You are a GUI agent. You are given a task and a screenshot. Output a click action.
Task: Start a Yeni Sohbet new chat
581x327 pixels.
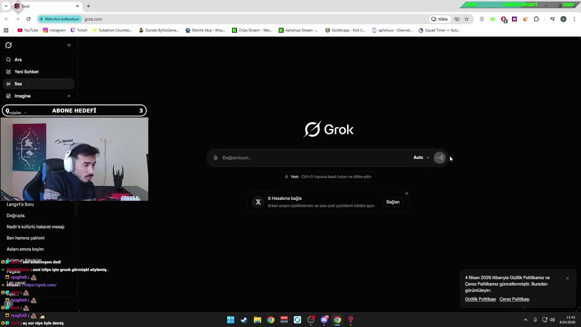point(39,72)
